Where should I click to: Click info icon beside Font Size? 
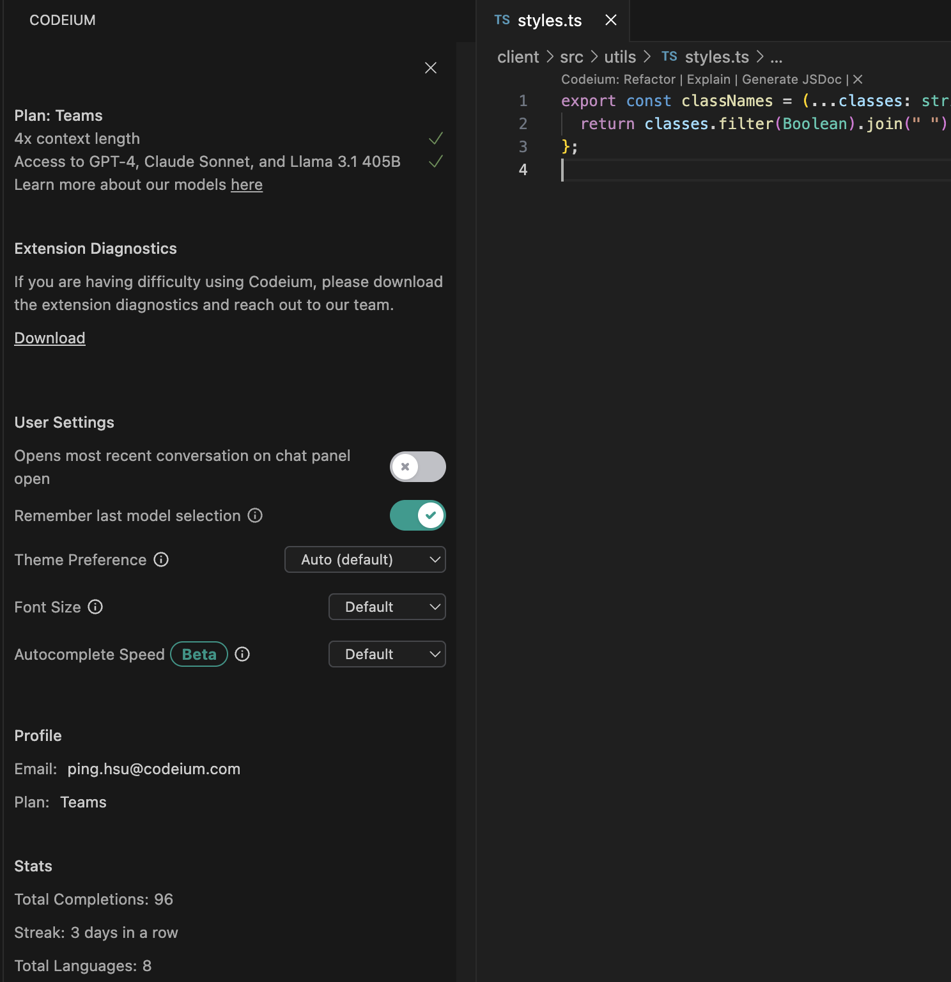tap(95, 607)
